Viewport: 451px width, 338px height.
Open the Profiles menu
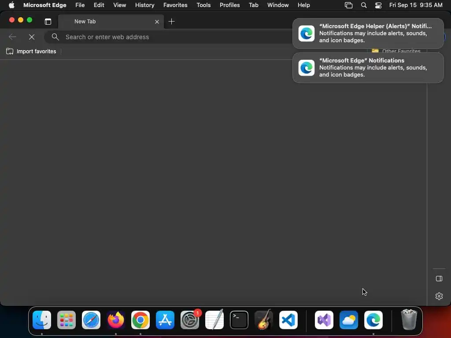[x=230, y=5]
